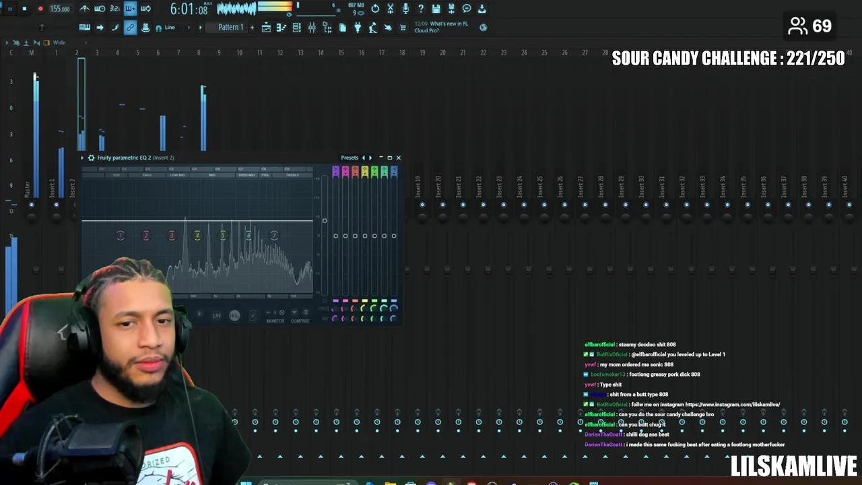862x485 pixels.
Task: Toggle the metronome
Action: coord(84,9)
